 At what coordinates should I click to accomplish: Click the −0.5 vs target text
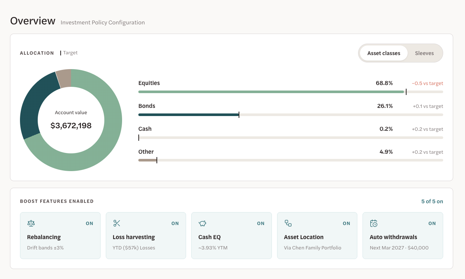428,84
